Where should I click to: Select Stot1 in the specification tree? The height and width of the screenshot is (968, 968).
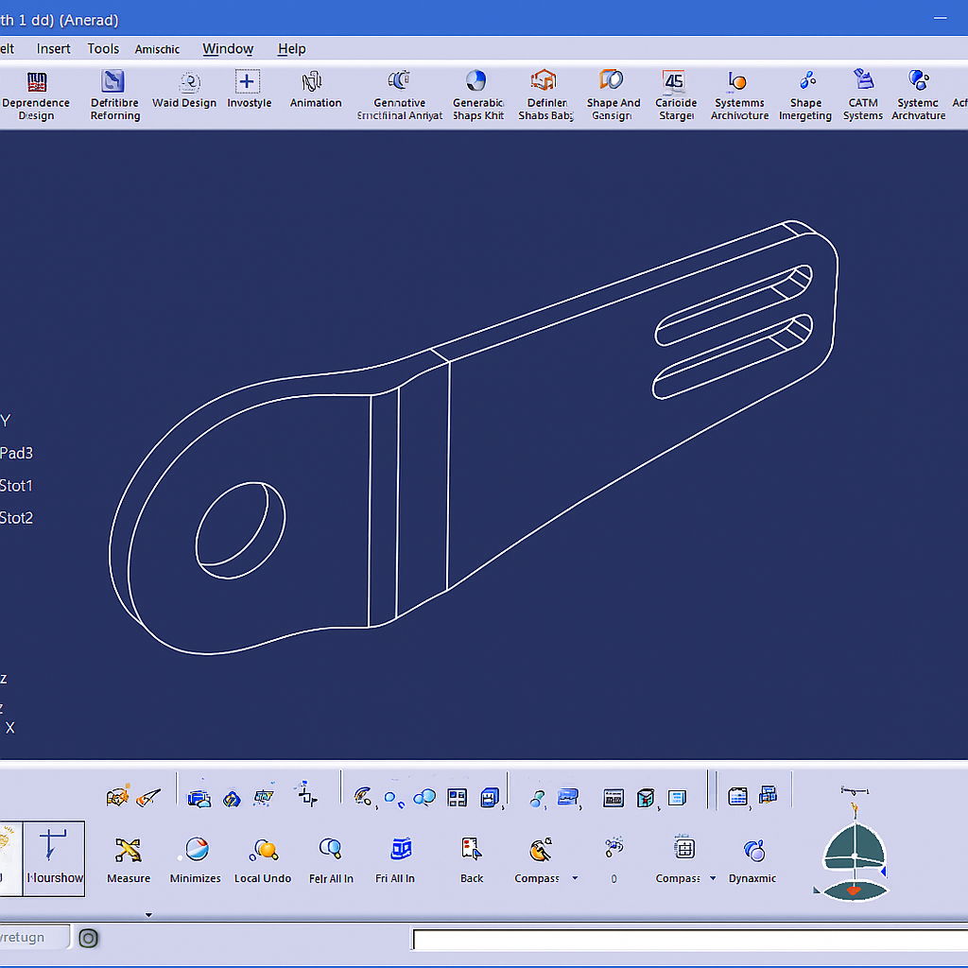(x=17, y=486)
